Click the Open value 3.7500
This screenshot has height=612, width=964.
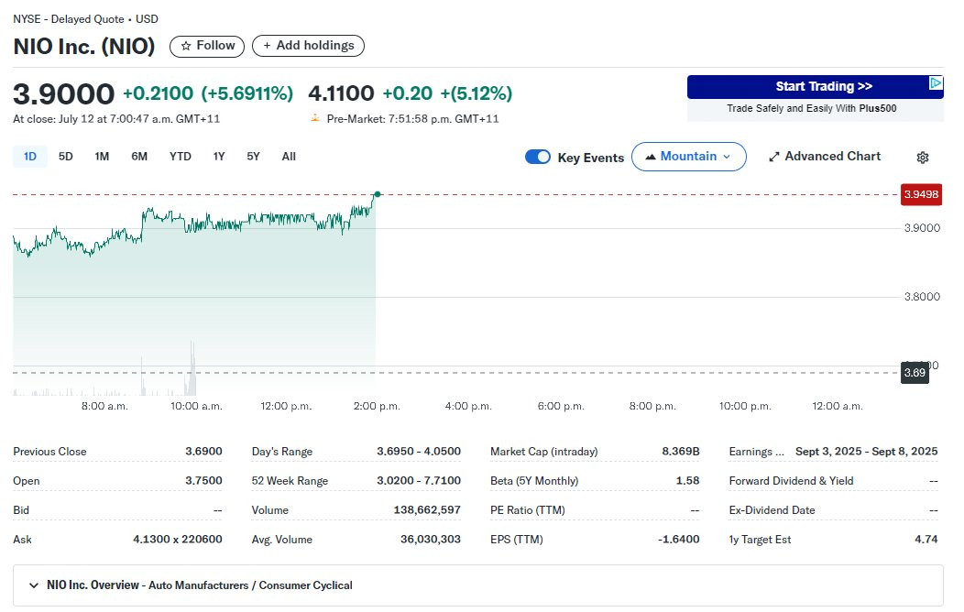pyautogui.click(x=203, y=480)
